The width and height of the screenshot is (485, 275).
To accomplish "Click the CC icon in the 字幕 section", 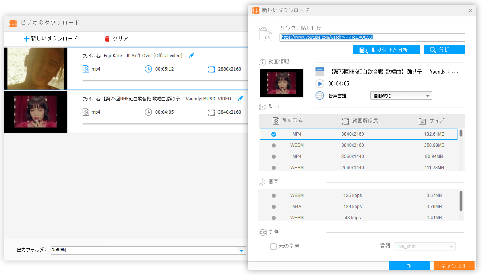I will [x=262, y=232].
